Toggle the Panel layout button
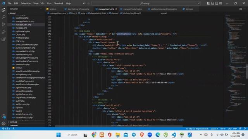 213,3
